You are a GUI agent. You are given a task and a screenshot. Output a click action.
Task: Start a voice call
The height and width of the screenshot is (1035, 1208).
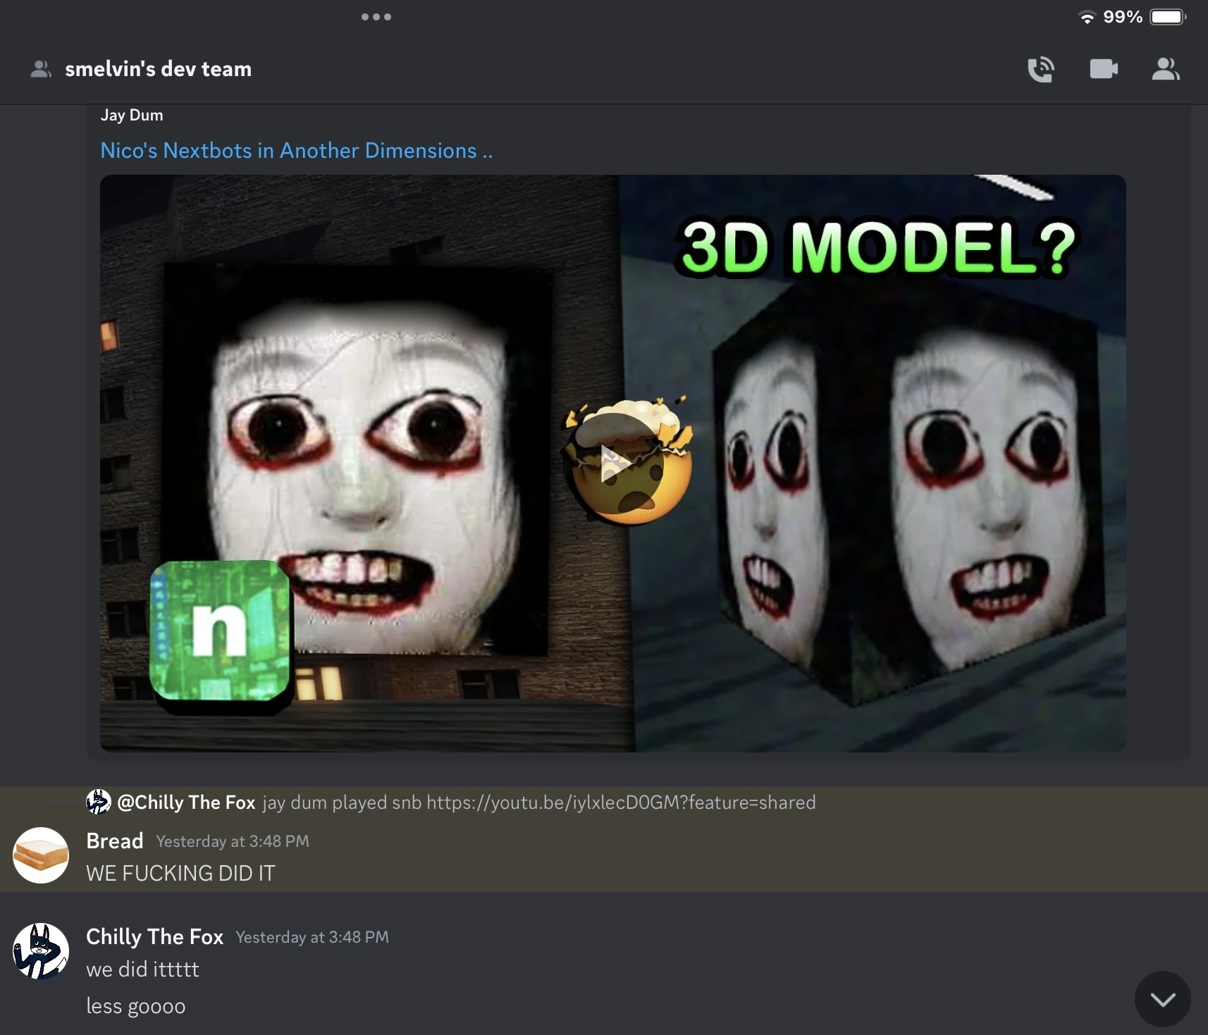pos(1042,68)
